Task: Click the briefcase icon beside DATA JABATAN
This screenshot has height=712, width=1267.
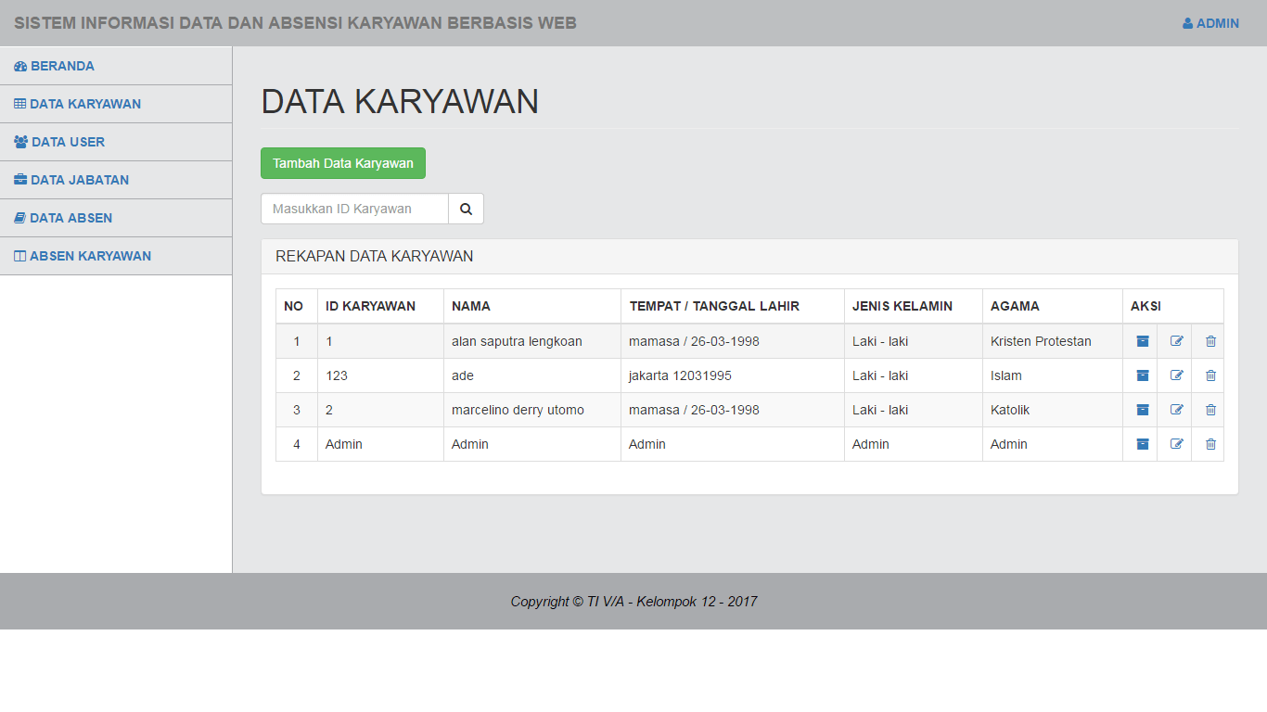Action: pyautogui.click(x=20, y=180)
